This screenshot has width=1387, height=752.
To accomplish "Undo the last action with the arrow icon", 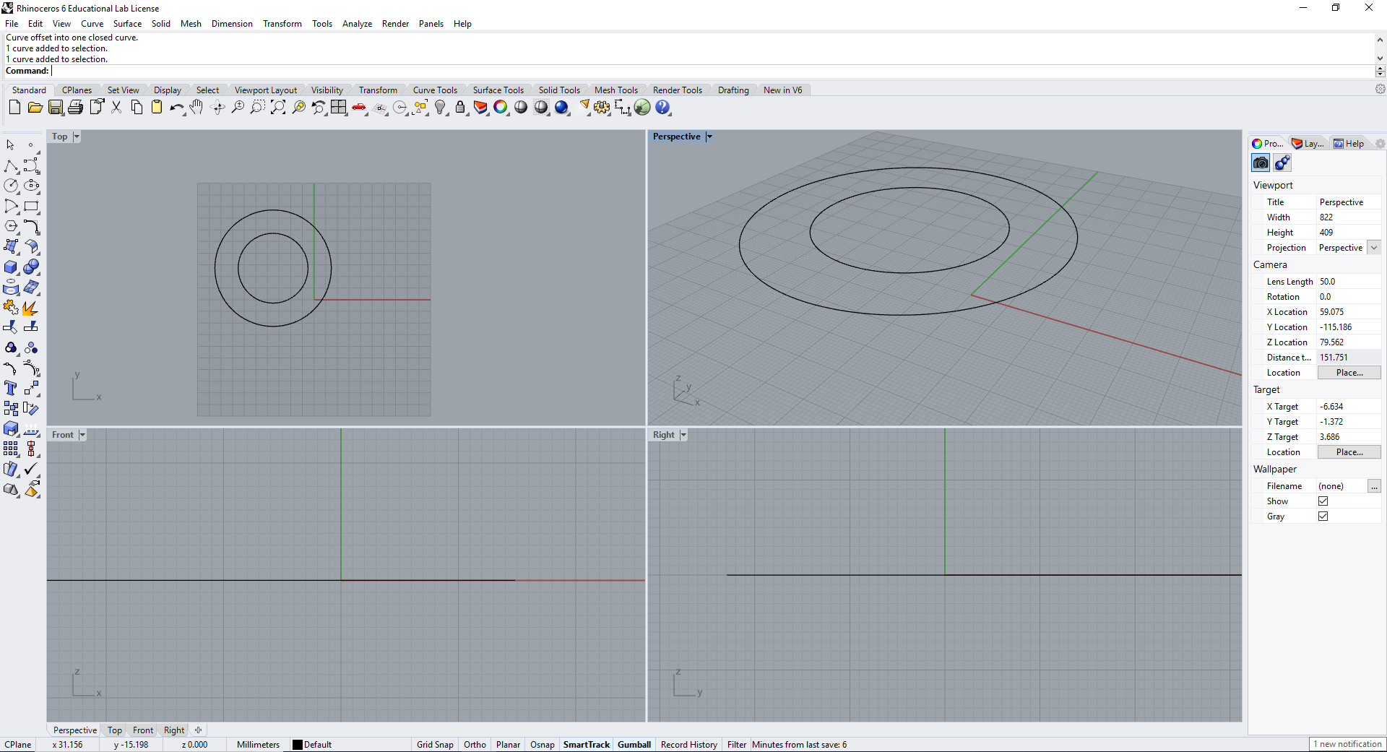I will [177, 108].
